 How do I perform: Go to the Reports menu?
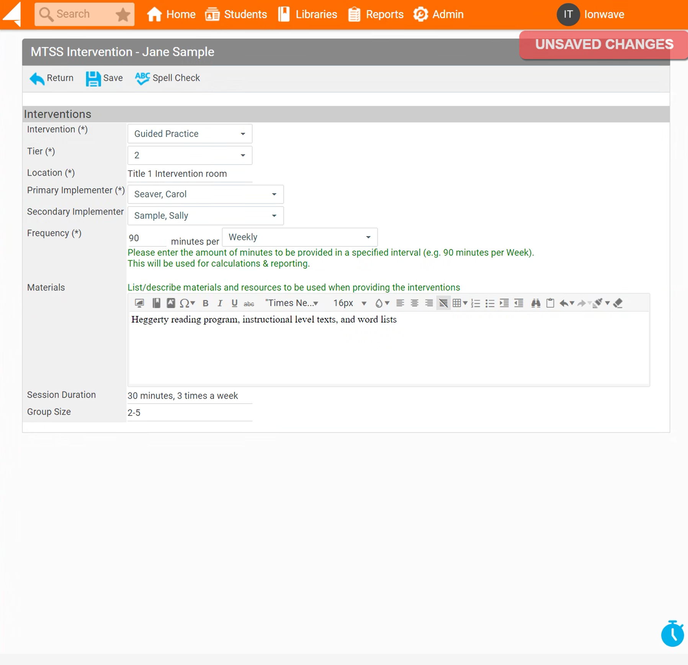click(376, 15)
